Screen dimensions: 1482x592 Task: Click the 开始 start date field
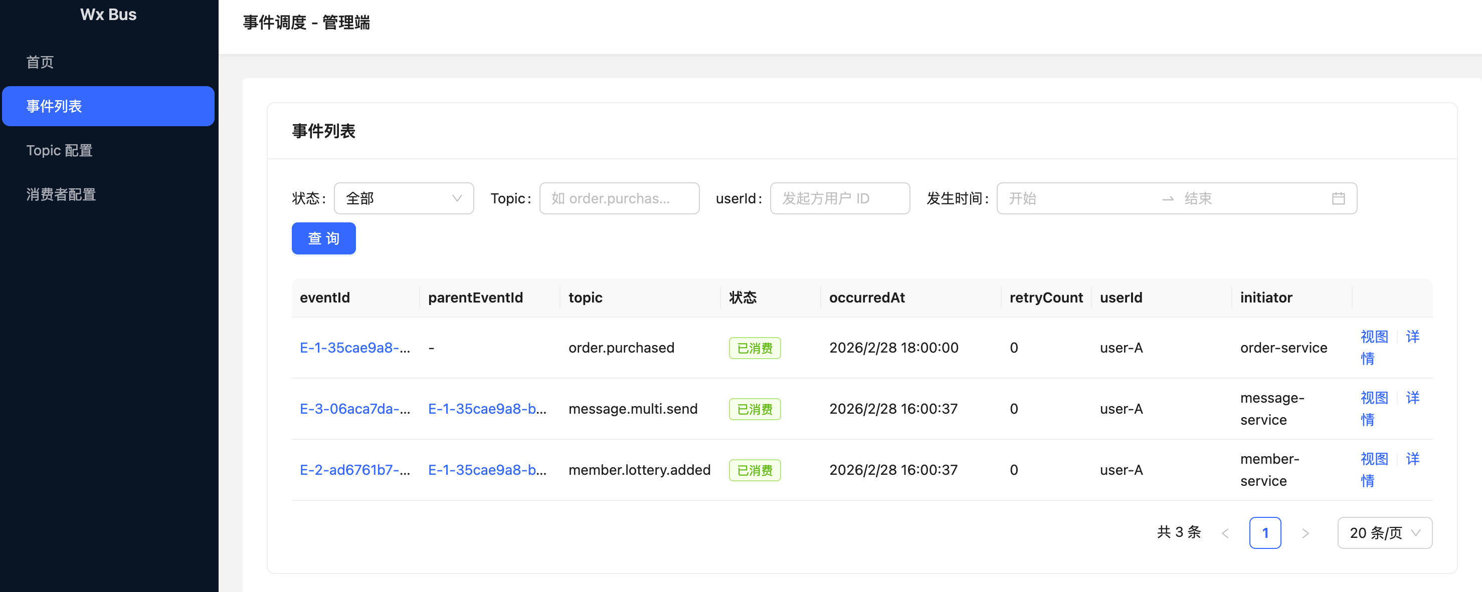coord(1076,198)
